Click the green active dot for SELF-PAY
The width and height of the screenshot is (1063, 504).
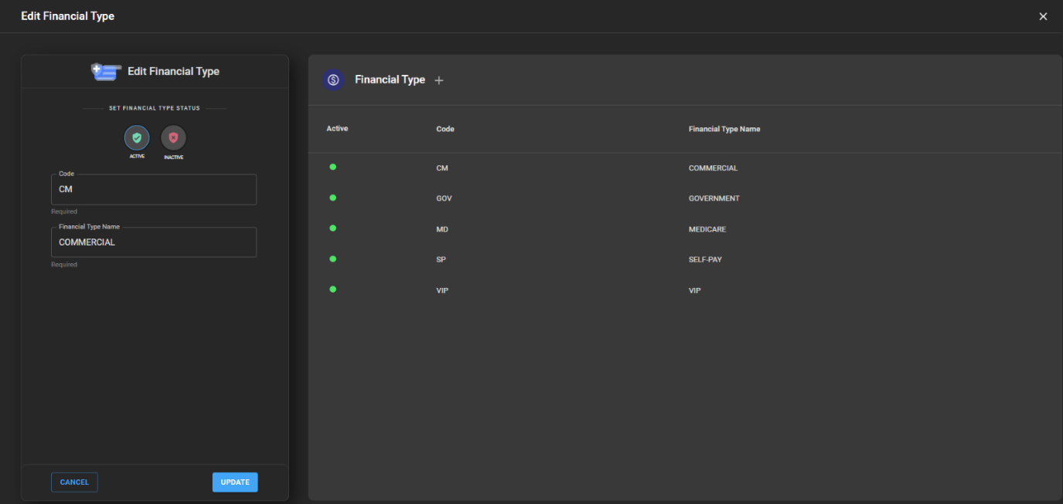click(332, 259)
